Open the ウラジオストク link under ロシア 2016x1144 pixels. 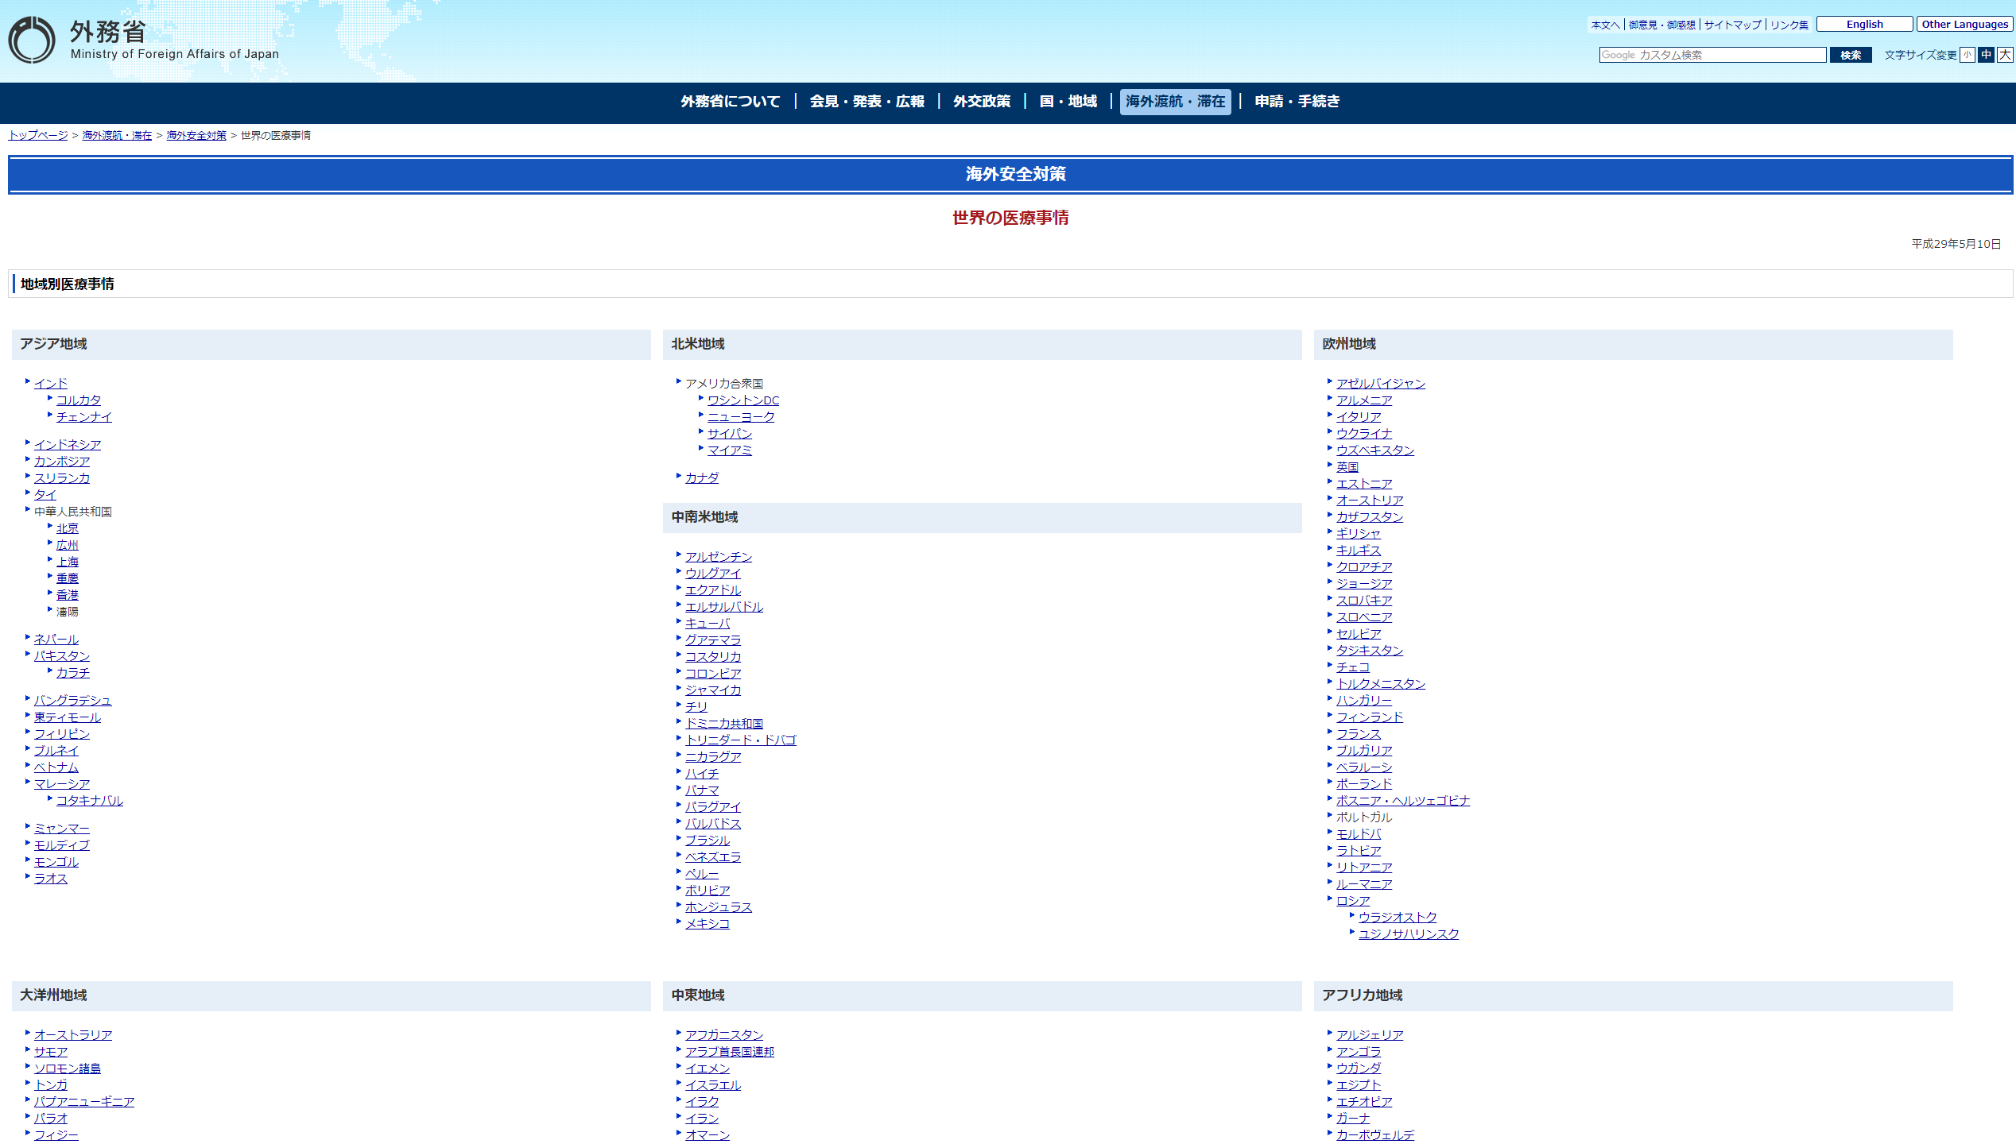[1397, 918]
